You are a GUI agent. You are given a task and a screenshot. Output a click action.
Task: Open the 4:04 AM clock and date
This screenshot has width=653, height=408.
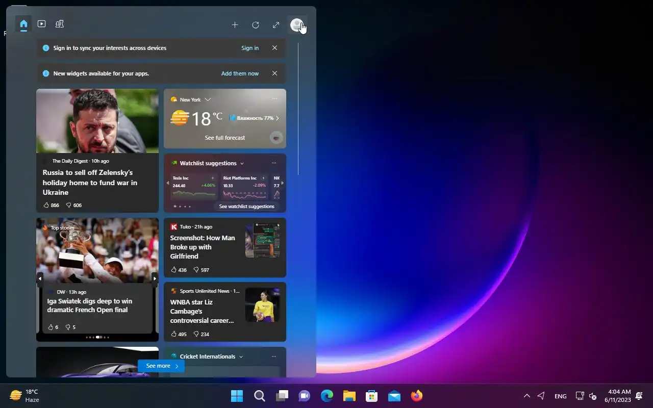click(617, 396)
